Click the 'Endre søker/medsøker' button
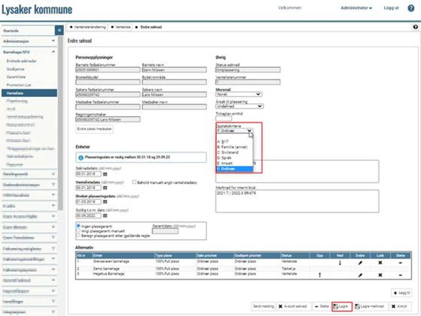 tap(95, 129)
